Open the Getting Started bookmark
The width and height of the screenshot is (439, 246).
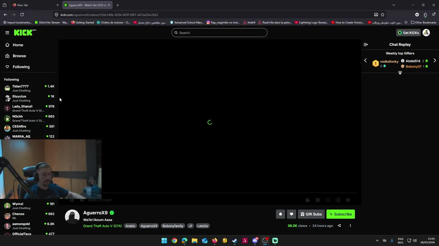pyautogui.click(x=83, y=23)
